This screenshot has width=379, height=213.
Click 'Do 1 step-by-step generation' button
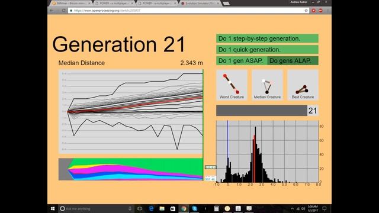(267, 38)
